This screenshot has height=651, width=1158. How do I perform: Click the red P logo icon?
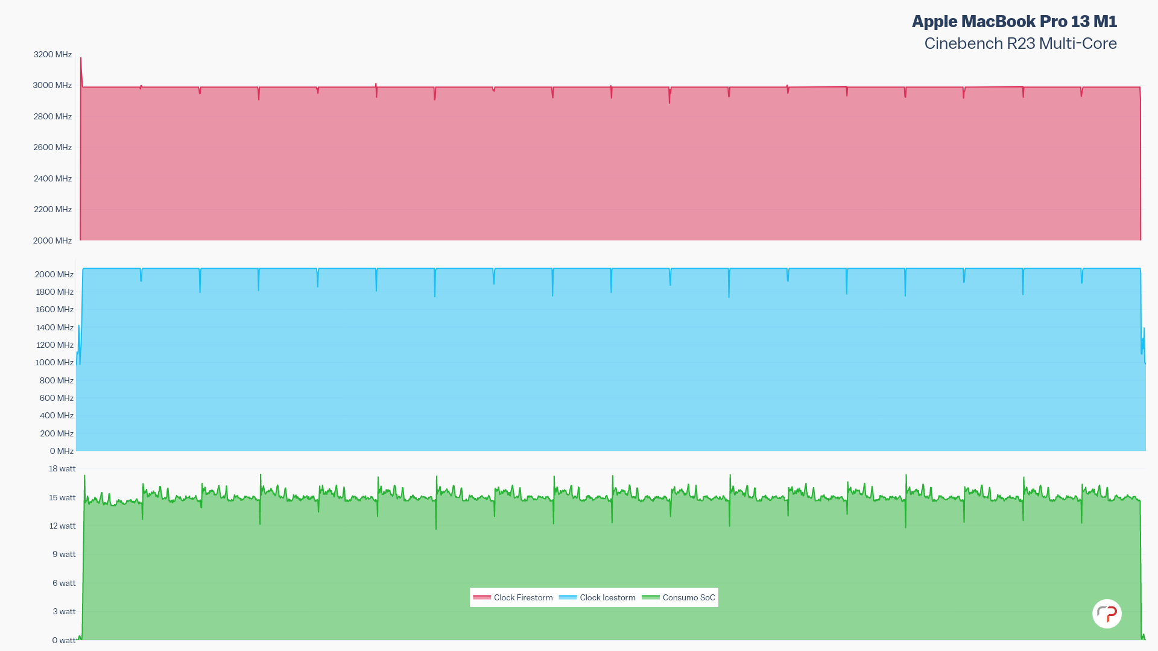1107,614
